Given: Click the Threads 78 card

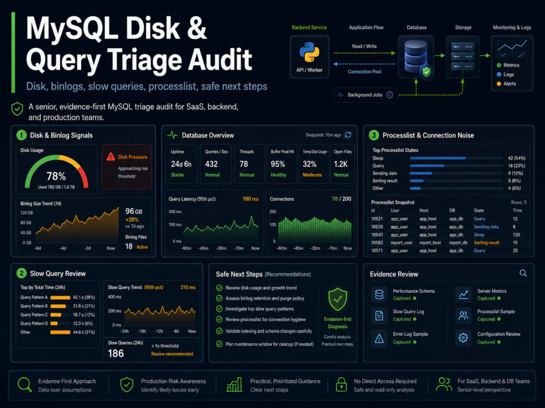Looking at the screenshot, I should [249, 164].
